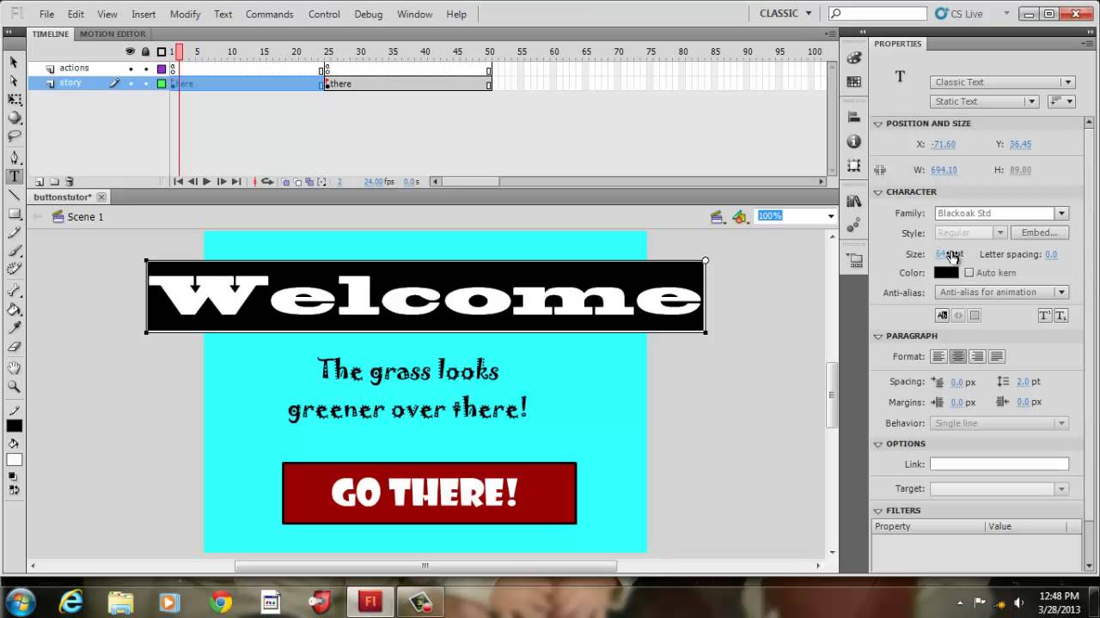Select the Pencil tool
The height and width of the screenshot is (618, 1100).
click(x=14, y=233)
